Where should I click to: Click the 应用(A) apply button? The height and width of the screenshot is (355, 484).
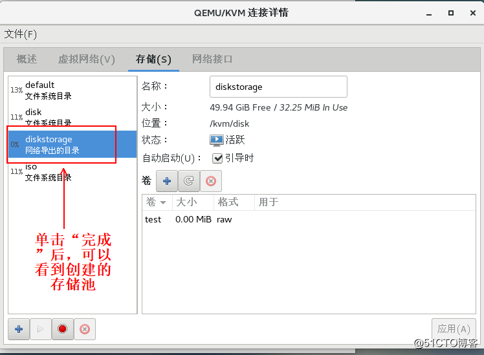454,329
